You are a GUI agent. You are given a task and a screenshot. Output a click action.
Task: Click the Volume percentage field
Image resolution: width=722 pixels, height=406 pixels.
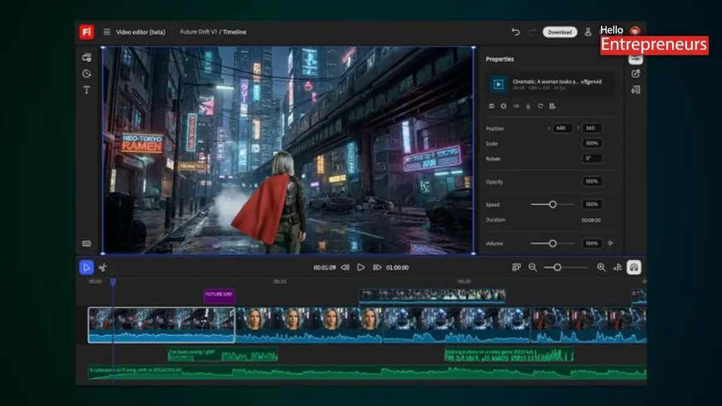pyautogui.click(x=592, y=244)
